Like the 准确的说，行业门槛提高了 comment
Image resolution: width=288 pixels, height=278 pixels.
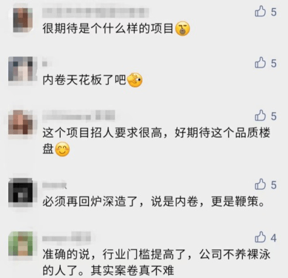pyautogui.click(x=260, y=237)
